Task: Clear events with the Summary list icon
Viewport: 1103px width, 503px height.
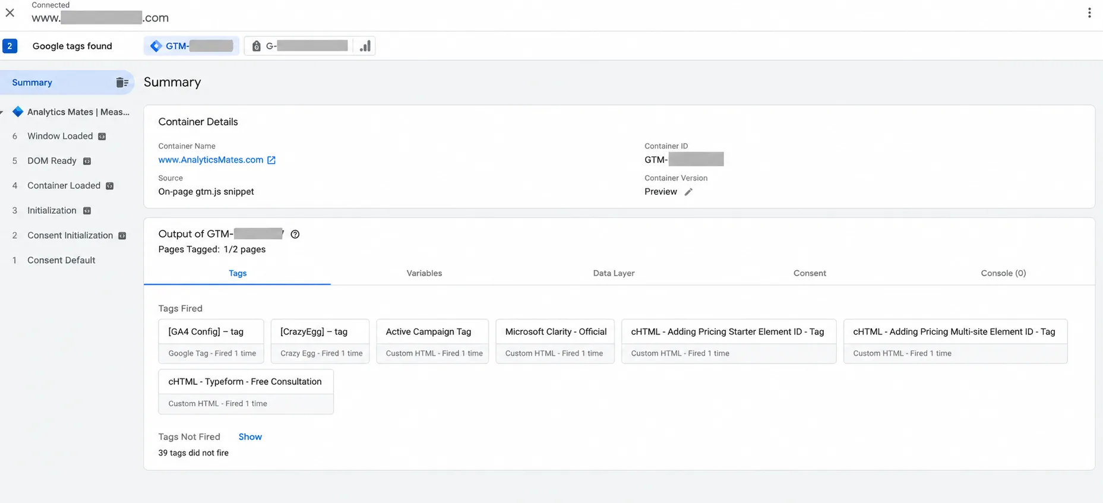Action: pyautogui.click(x=122, y=83)
